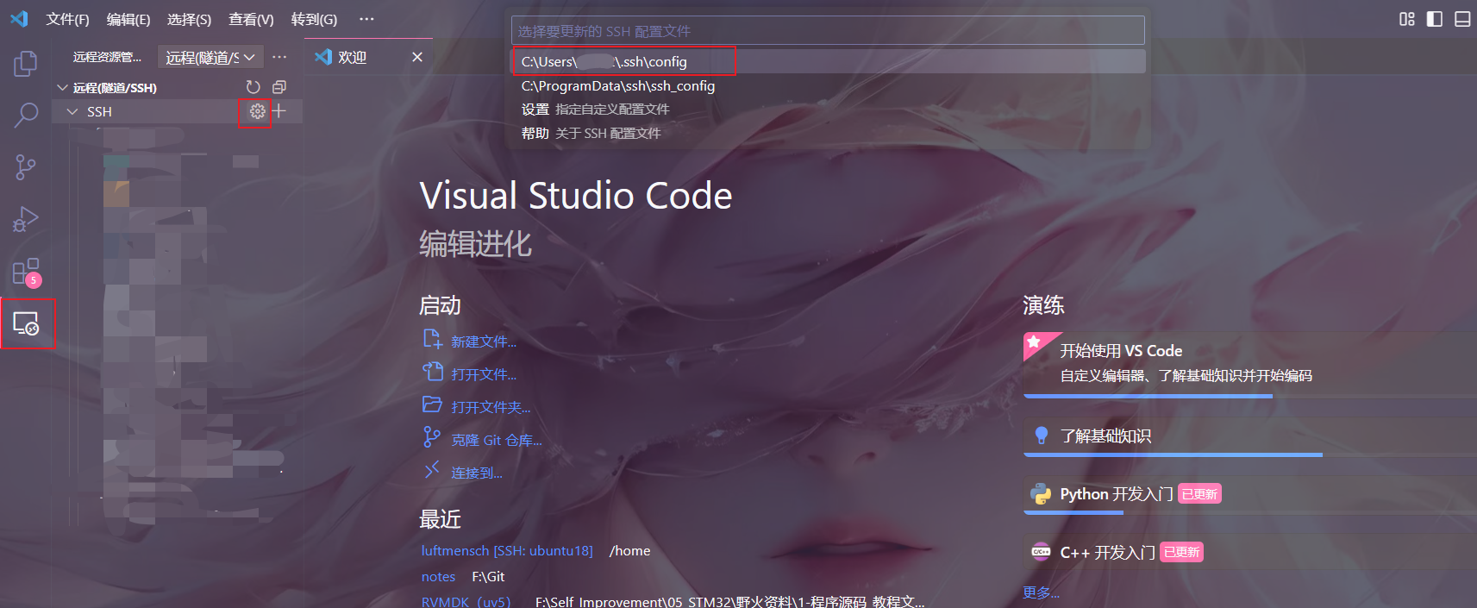Screen dimensions: 1477x608
Task: Open 了解基础知识 walkthrough
Action: click(1250, 437)
